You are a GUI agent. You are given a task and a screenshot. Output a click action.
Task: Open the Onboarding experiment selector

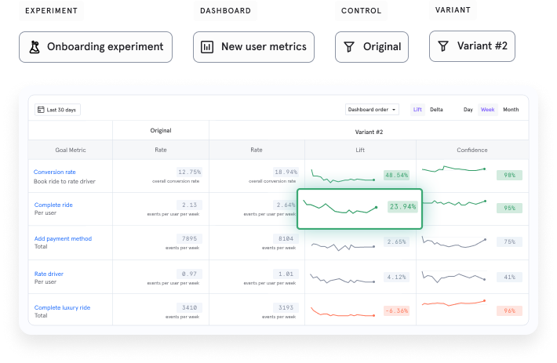tap(96, 47)
